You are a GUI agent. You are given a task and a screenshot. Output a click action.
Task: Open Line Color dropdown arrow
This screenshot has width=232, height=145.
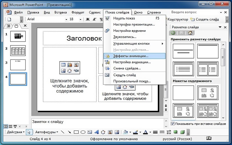pyautogui.click(x=140, y=132)
